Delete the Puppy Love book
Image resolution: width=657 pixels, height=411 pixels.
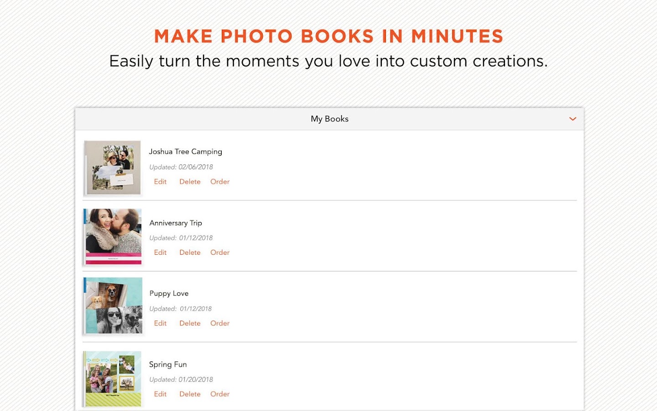(x=190, y=323)
